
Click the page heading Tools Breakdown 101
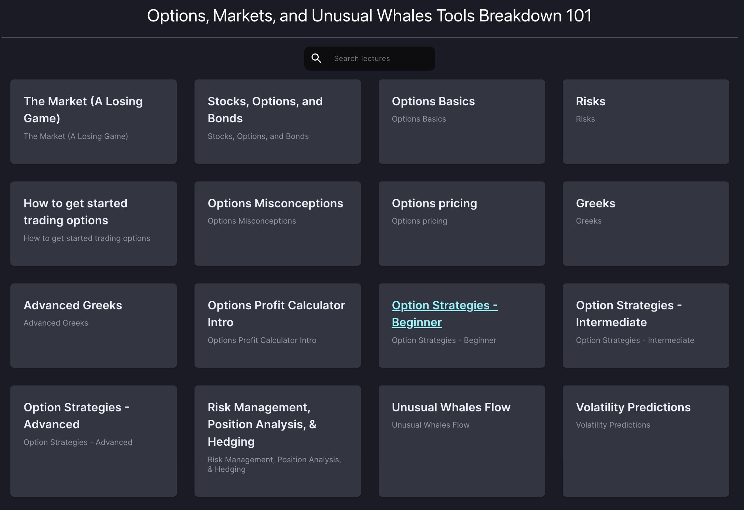click(514, 16)
